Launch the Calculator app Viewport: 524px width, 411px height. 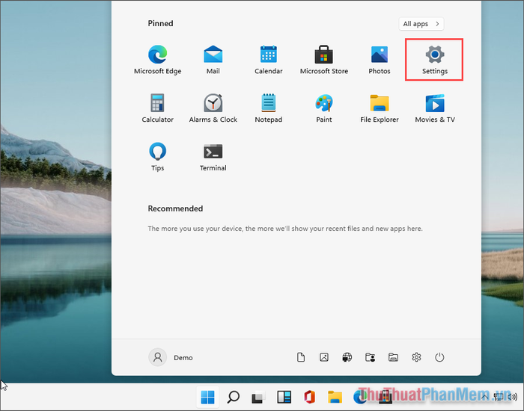click(x=157, y=108)
